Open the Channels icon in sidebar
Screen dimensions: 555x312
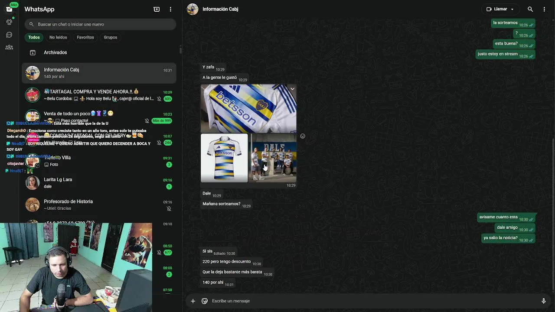pyautogui.click(x=9, y=35)
